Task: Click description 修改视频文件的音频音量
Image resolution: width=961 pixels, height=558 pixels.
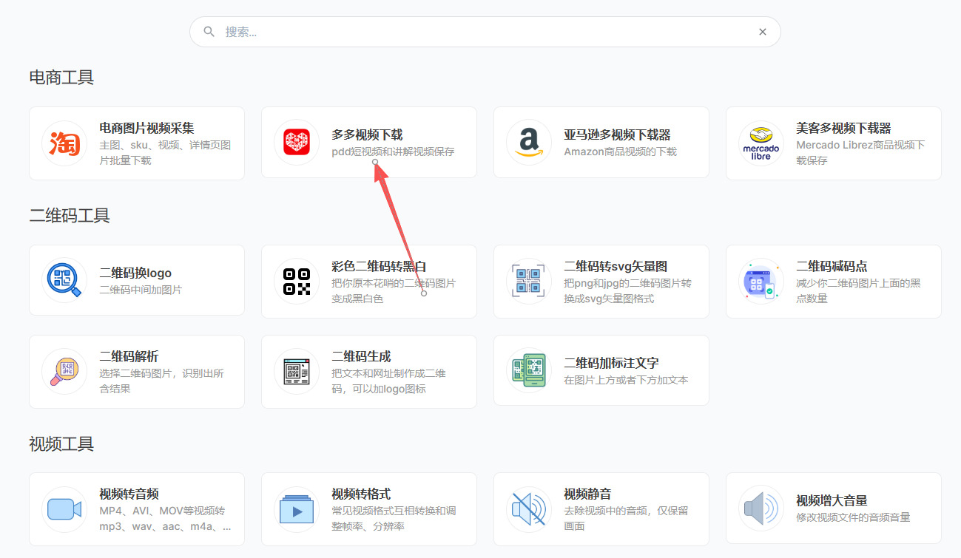Action: click(x=853, y=517)
